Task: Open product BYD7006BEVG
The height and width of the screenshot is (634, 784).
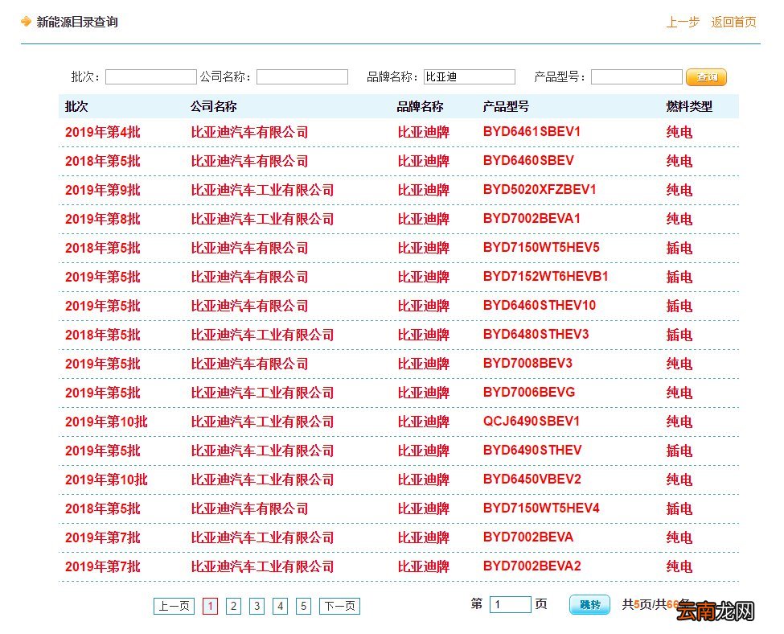Action: point(529,393)
